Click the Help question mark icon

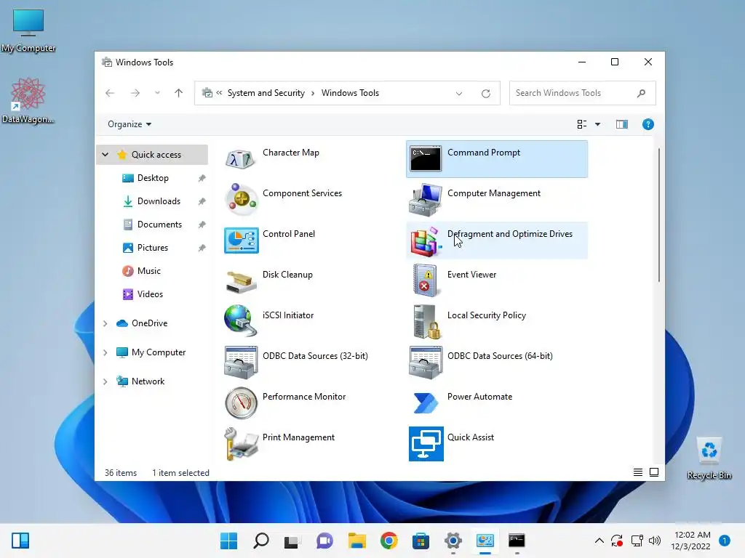[x=648, y=124]
